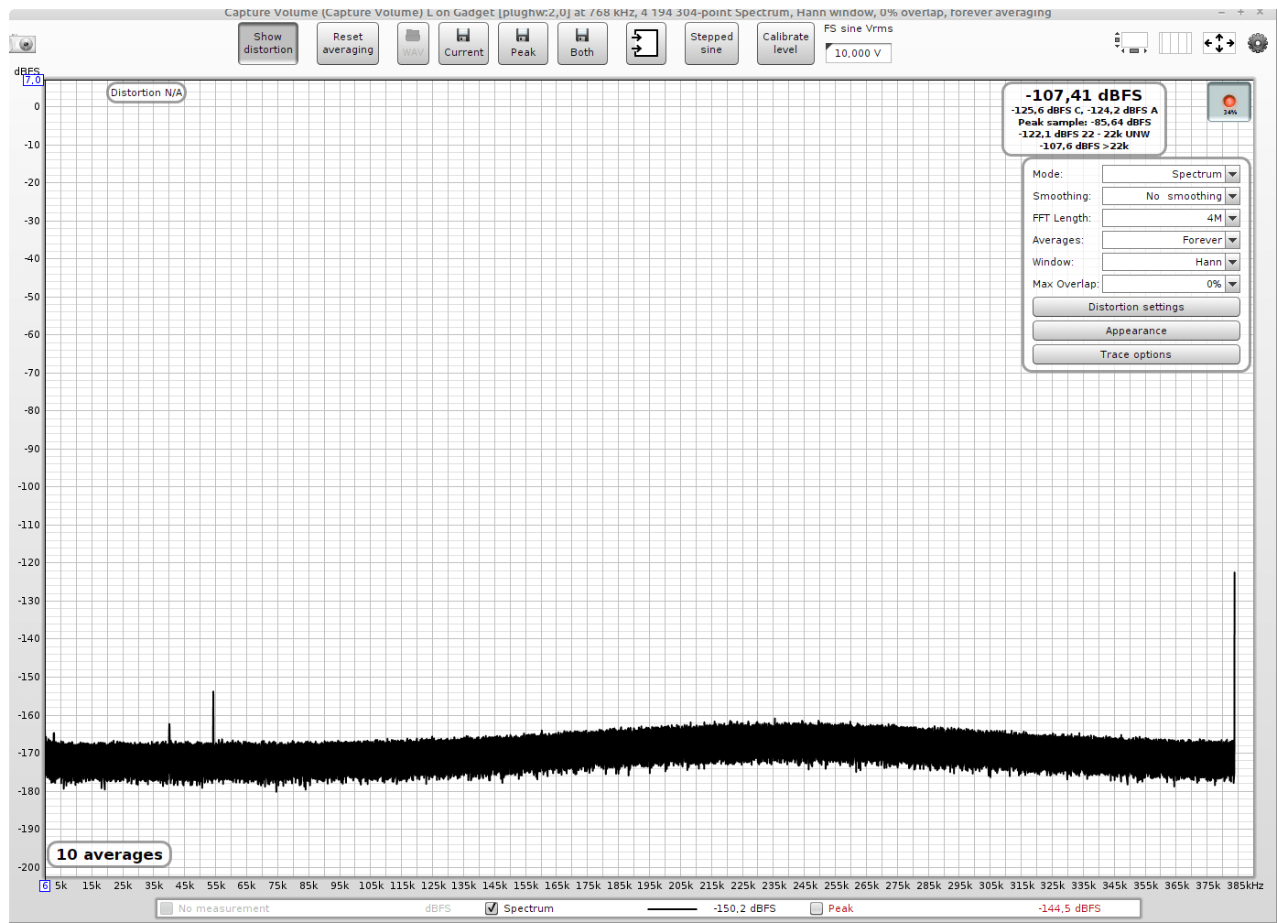The height and width of the screenshot is (923, 1277).
Task: Click Distortion settings button
Action: [x=1136, y=307]
